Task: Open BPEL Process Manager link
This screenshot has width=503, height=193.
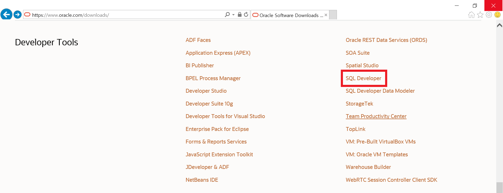Action: click(x=213, y=78)
